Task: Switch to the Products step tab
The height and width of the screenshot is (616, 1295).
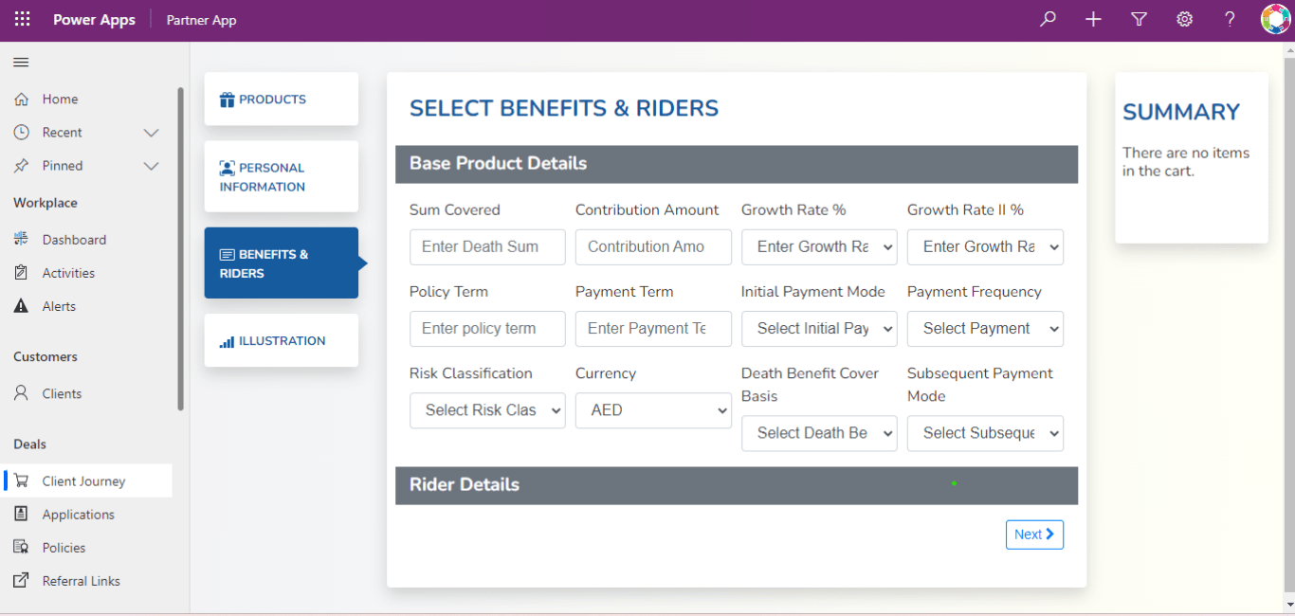Action: tap(281, 100)
